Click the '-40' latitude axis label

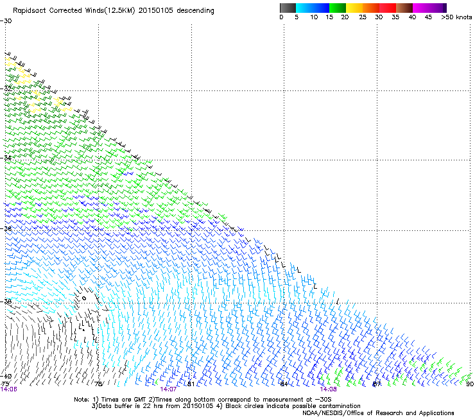(x=6, y=376)
